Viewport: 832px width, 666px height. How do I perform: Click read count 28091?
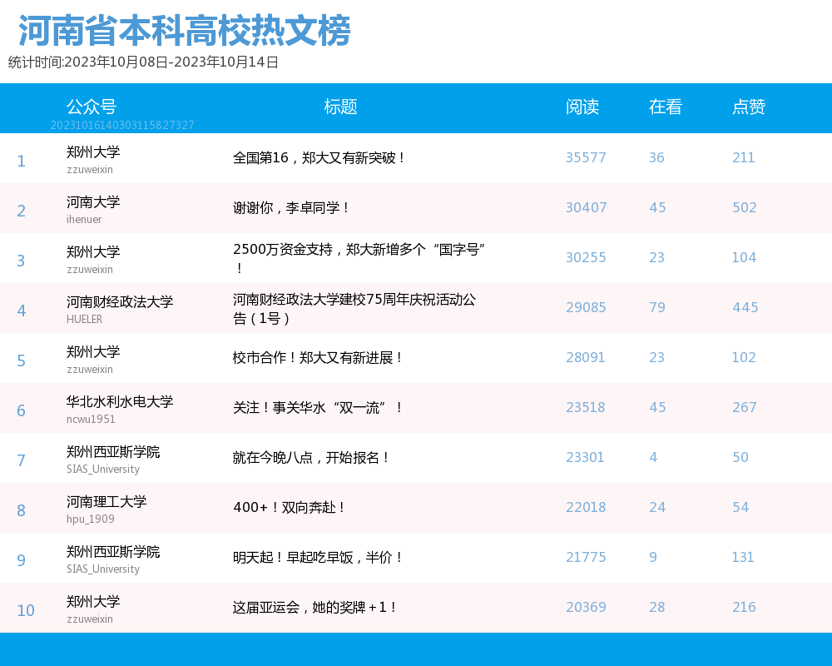pos(585,357)
